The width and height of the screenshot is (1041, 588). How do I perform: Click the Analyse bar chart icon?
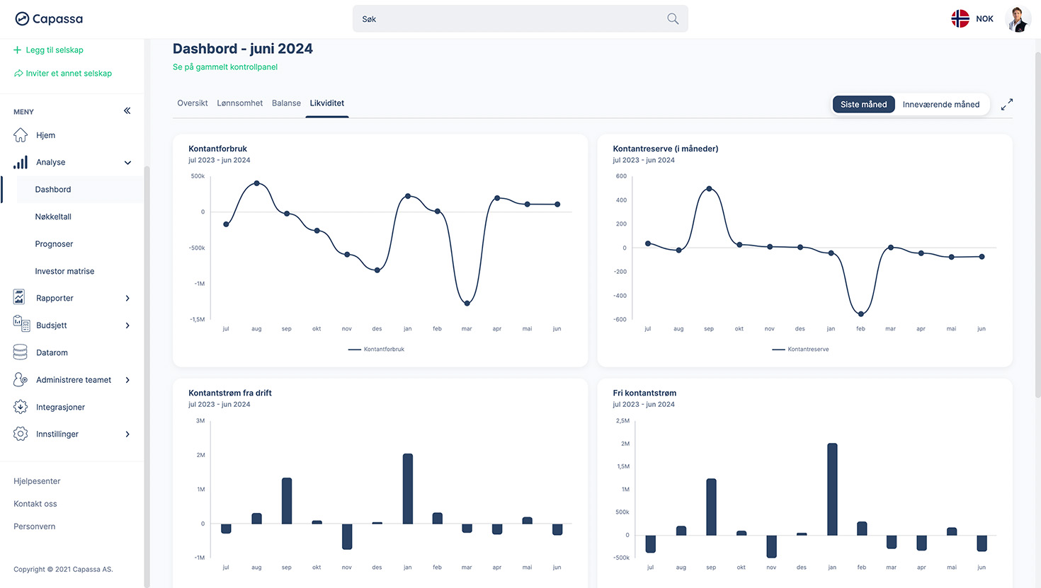tap(21, 162)
